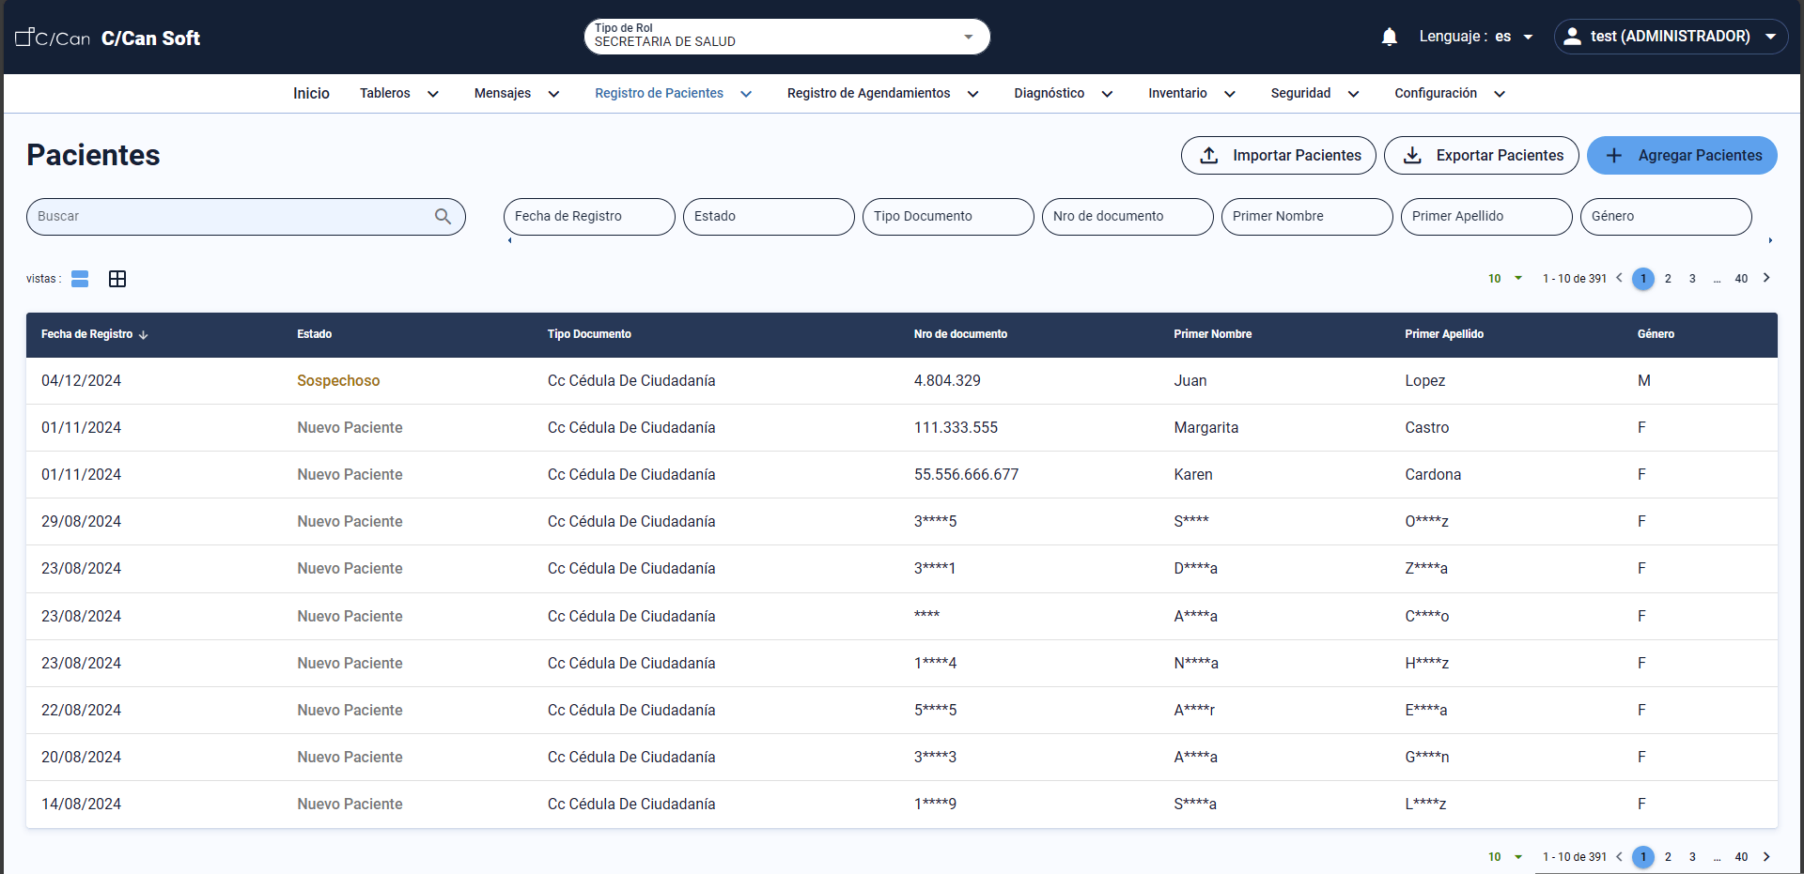This screenshot has width=1804, height=874.
Task: Click the Buscar search field
Action: 246,216
